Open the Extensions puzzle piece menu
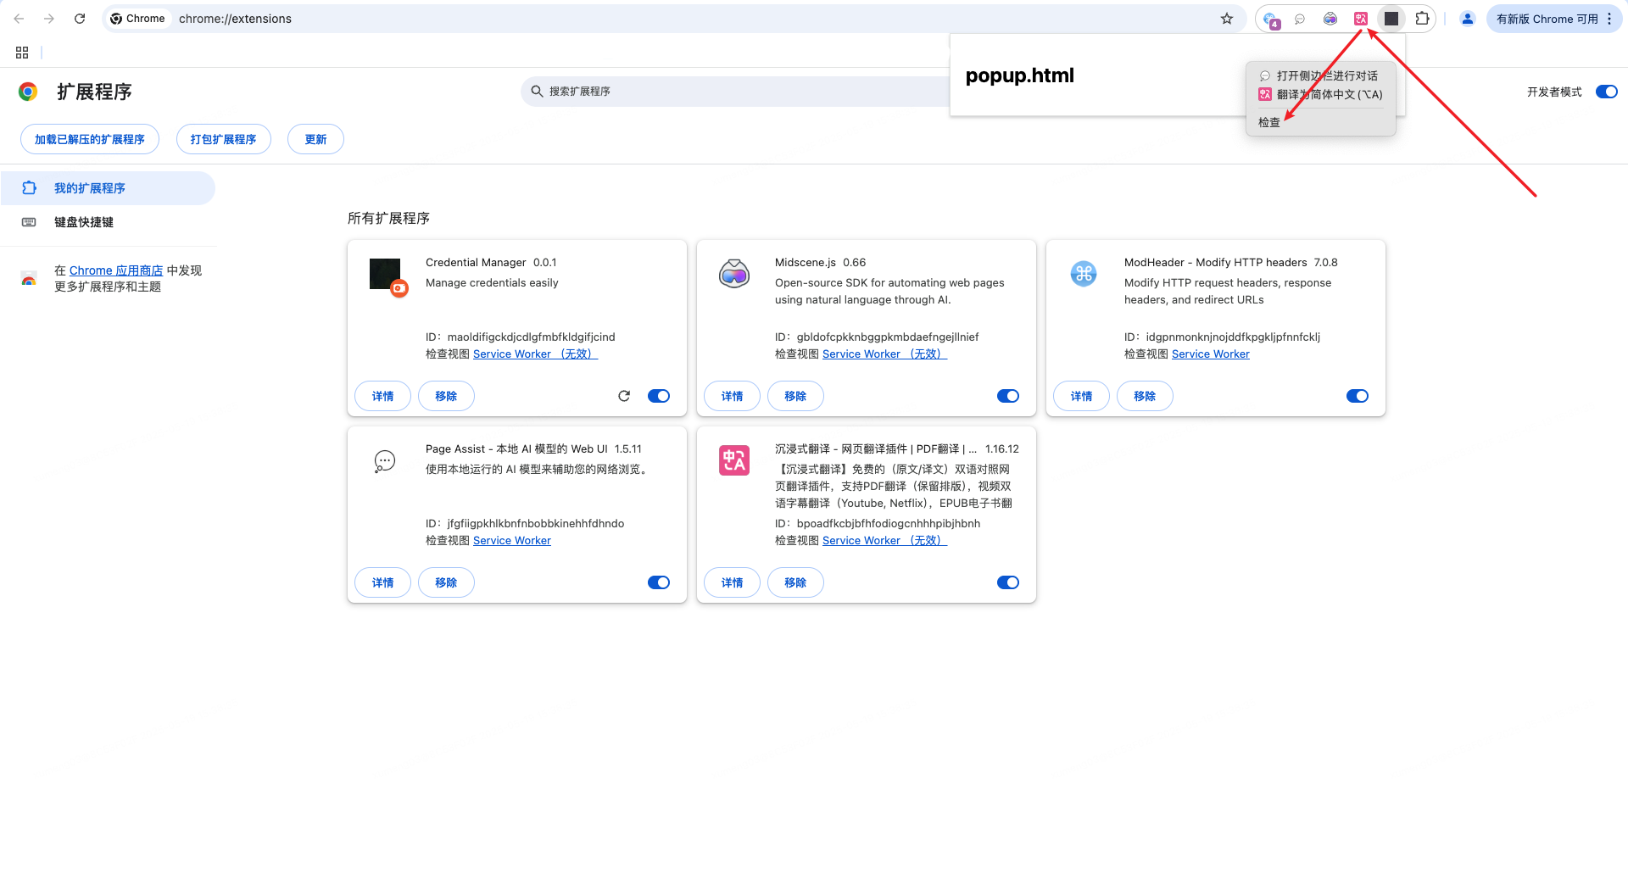Image resolution: width=1628 pixels, height=880 pixels. pos(1423,19)
